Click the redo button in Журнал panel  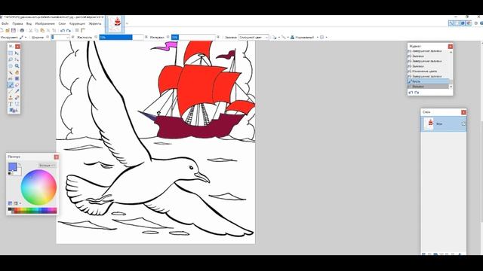[x=417, y=92]
